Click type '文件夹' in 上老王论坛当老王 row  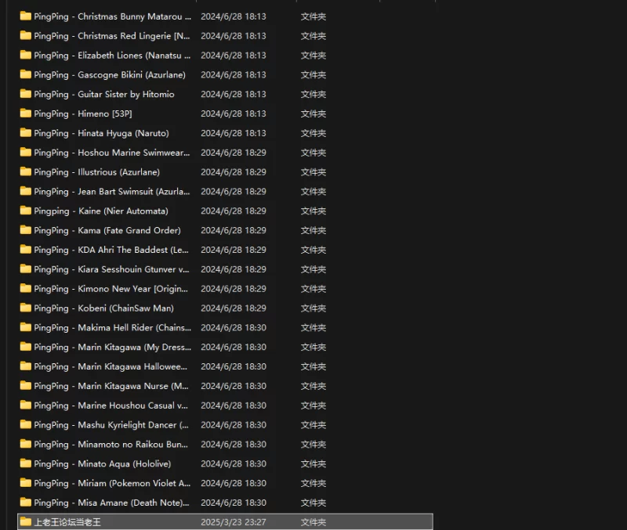[x=313, y=522]
